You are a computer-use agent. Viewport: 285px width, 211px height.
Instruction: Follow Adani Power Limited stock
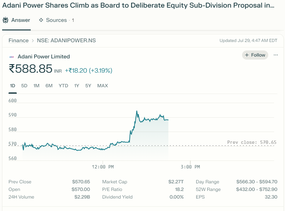pyautogui.click(x=255, y=55)
